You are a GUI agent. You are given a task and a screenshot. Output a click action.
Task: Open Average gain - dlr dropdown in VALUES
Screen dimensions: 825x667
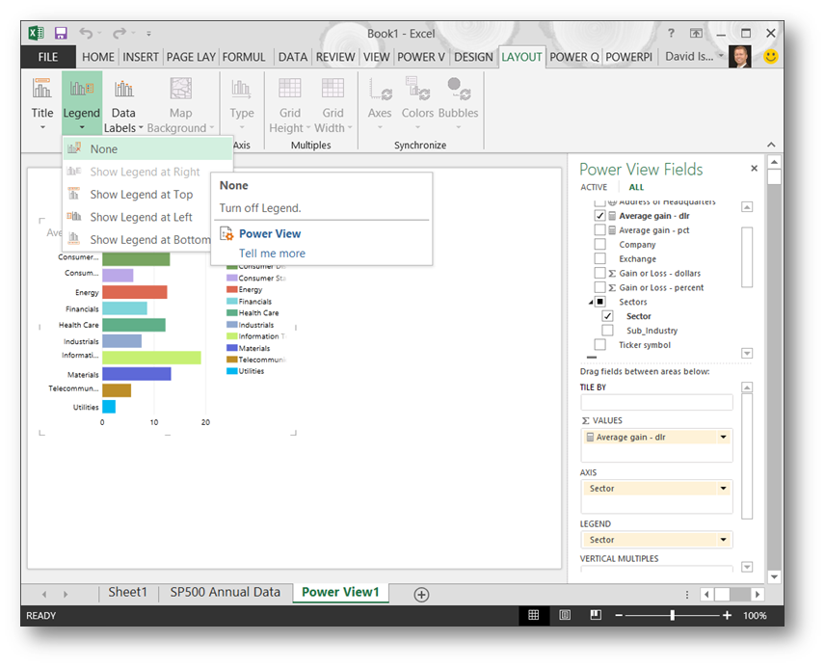tap(723, 438)
